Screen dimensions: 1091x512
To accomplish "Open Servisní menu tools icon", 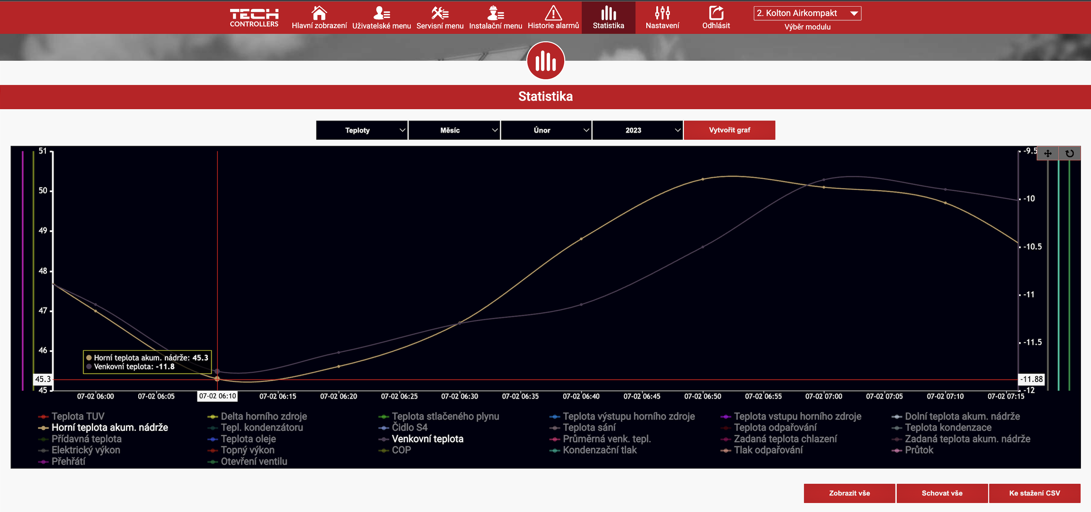I will point(439,13).
